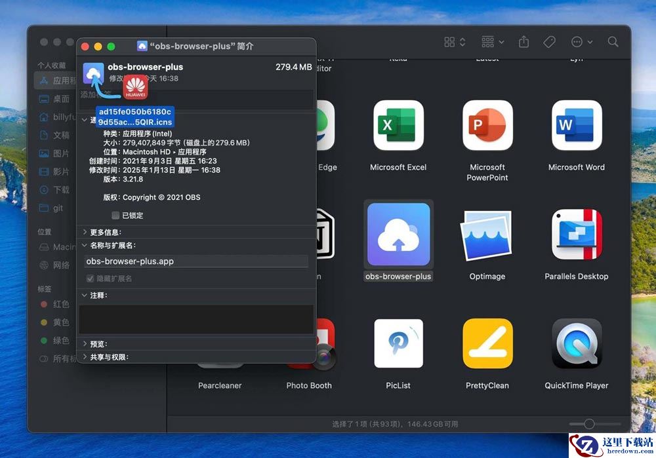Collapse the 名称与扩展名 section
This screenshot has height=458, width=656.
[x=85, y=245]
